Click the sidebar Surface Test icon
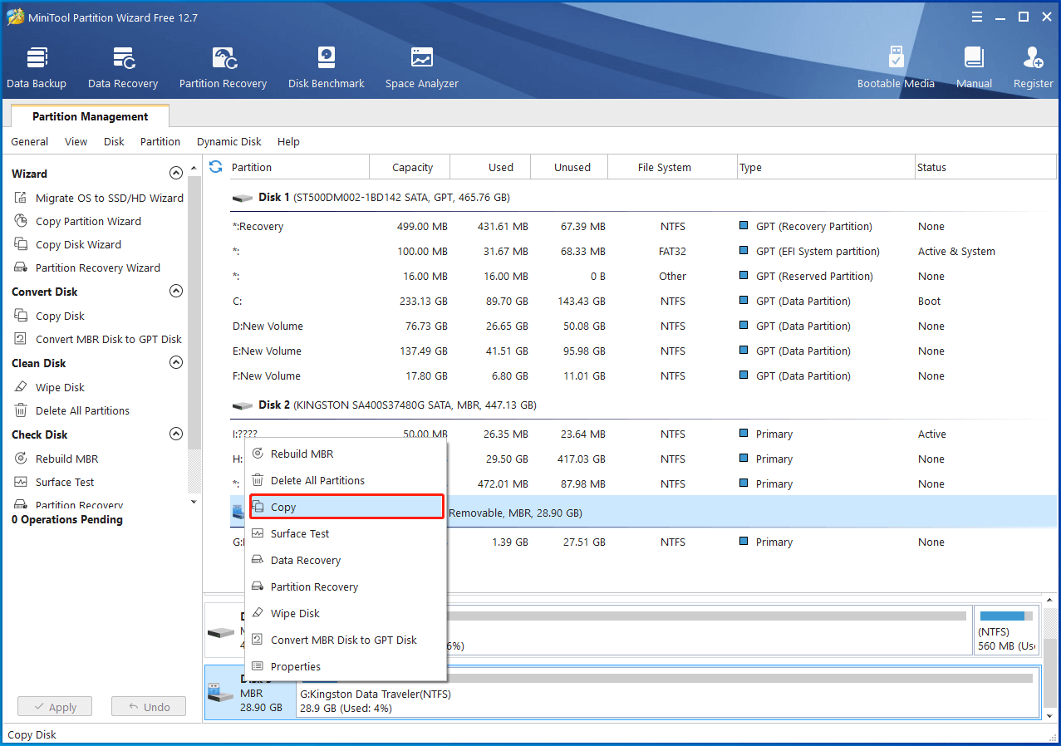Screen dimensions: 1061x746 click(21, 482)
